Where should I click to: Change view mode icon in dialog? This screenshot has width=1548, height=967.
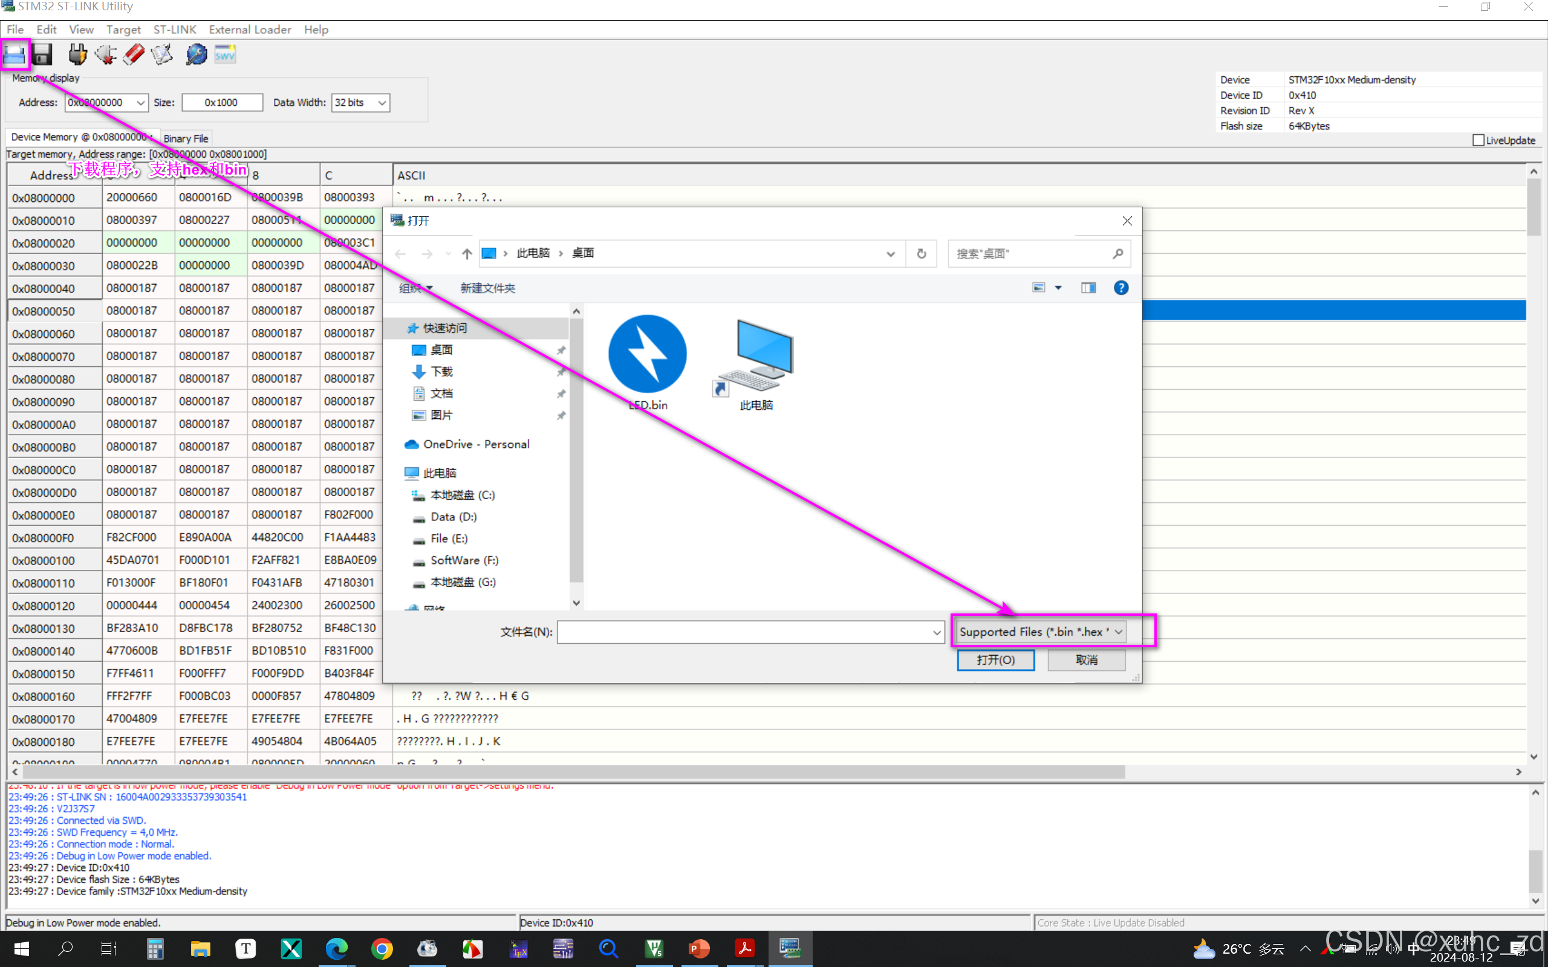click(1039, 288)
